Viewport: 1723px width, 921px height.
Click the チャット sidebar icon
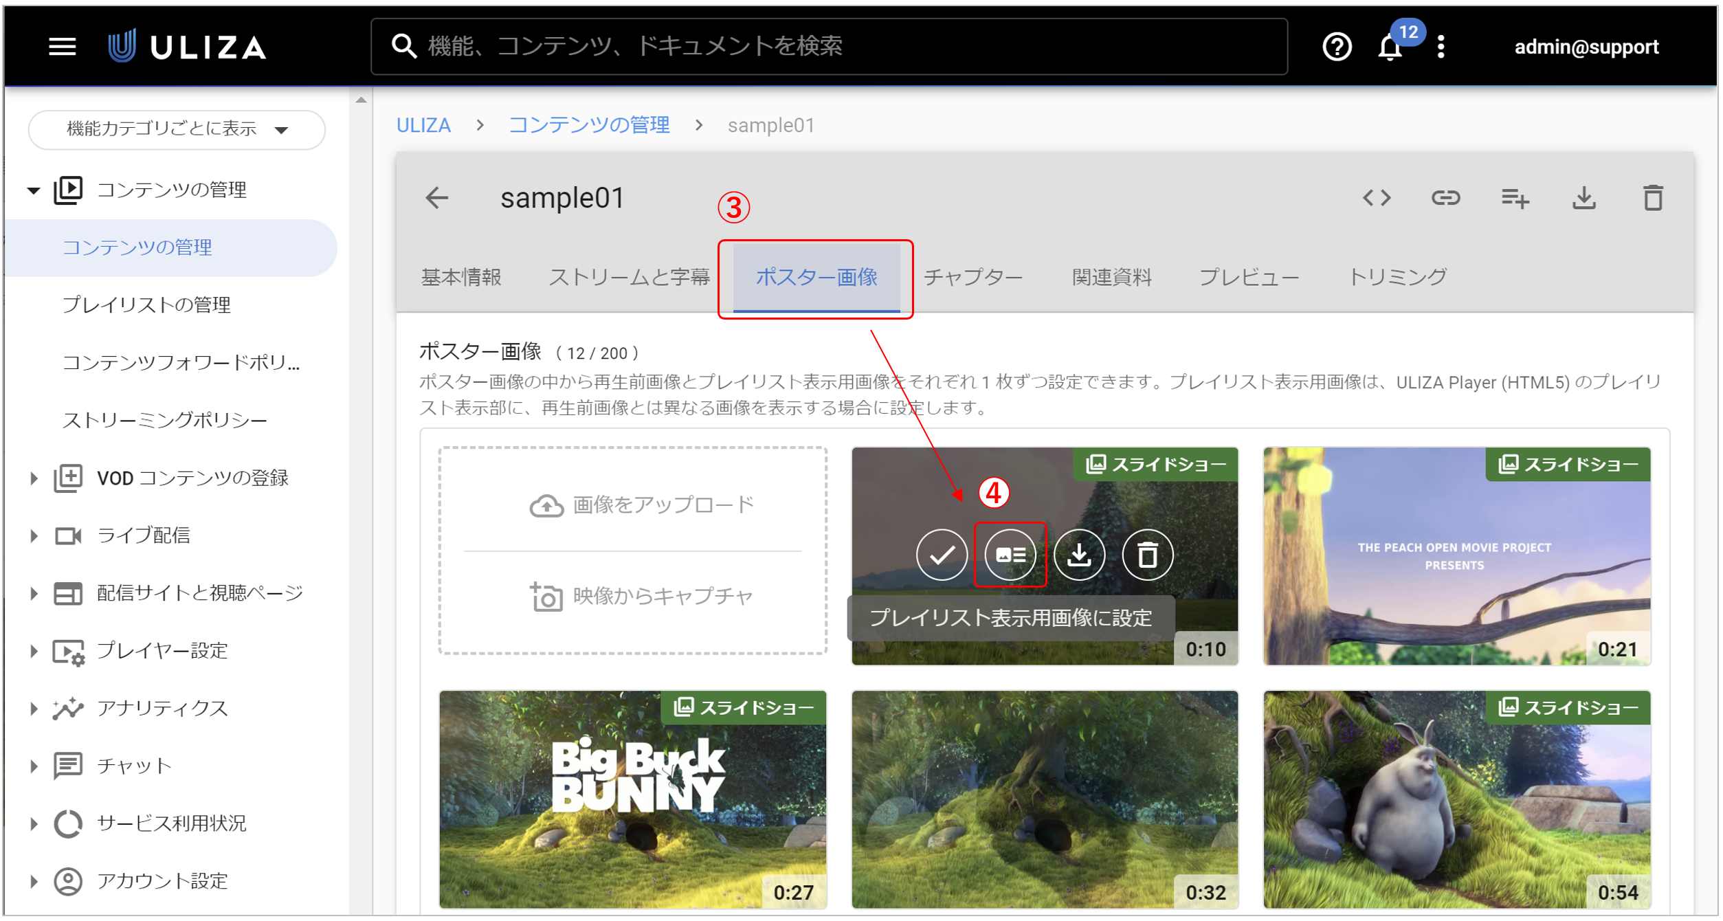(x=68, y=766)
